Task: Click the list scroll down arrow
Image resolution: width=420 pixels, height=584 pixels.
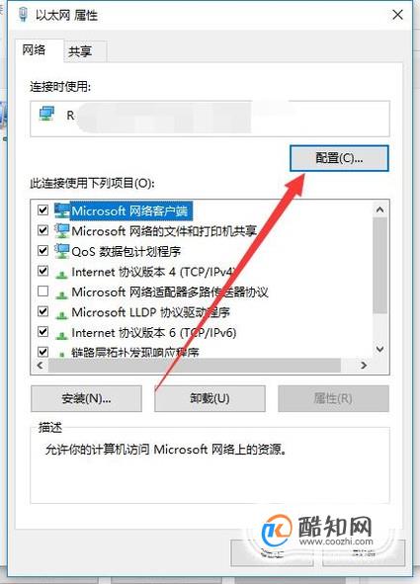Action: [x=379, y=349]
